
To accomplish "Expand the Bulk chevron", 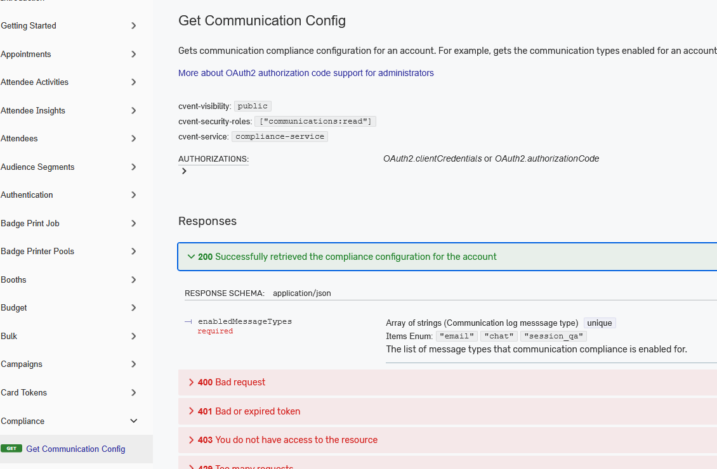I will point(133,336).
